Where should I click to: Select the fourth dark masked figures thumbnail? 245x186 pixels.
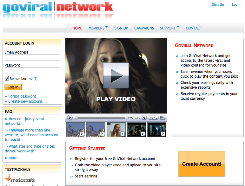136,130
